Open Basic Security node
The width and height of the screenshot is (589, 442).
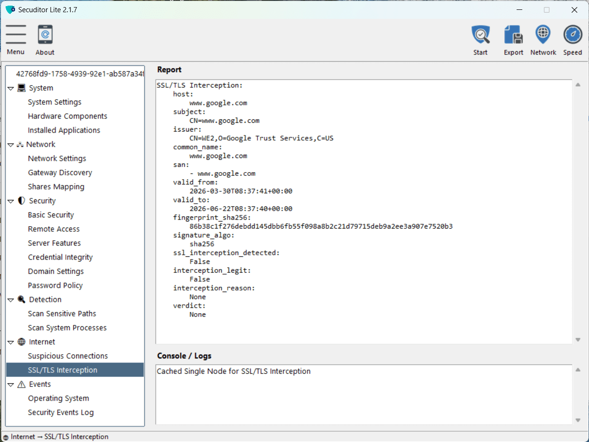(x=51, y=215)
